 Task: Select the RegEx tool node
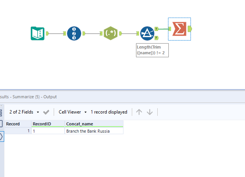[x=110, y=33]
